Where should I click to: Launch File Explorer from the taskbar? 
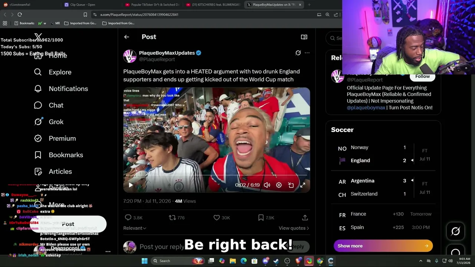(233, 261)
